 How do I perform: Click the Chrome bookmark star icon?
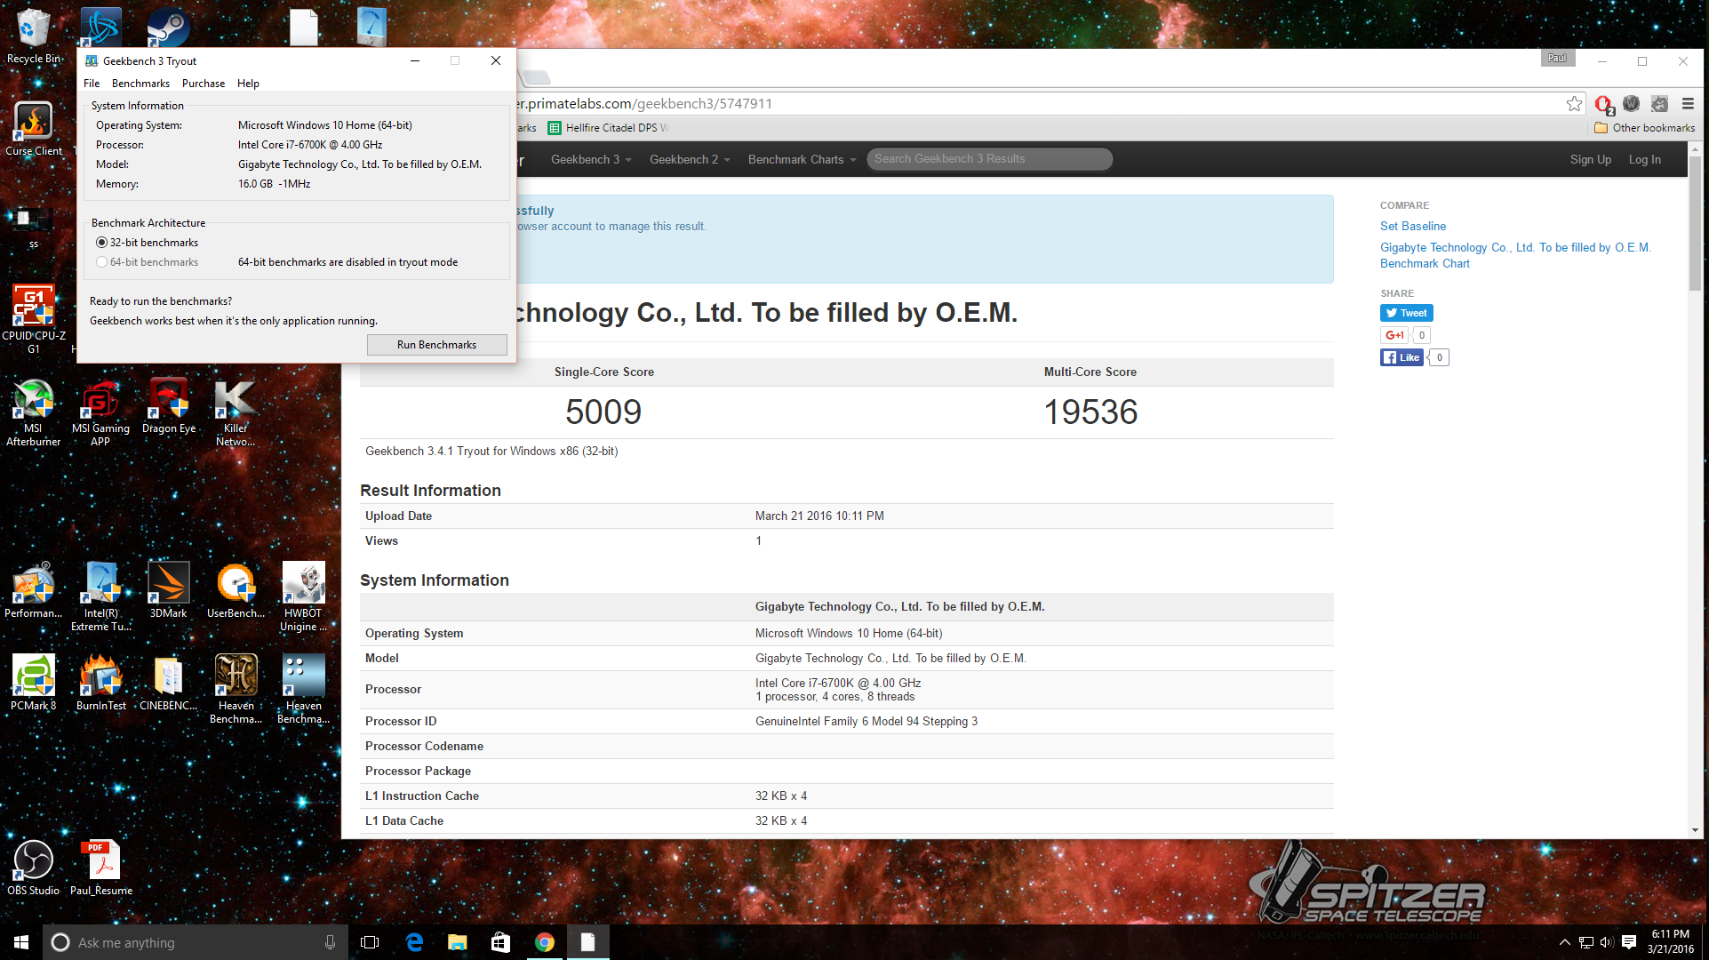pos(1574,104)
